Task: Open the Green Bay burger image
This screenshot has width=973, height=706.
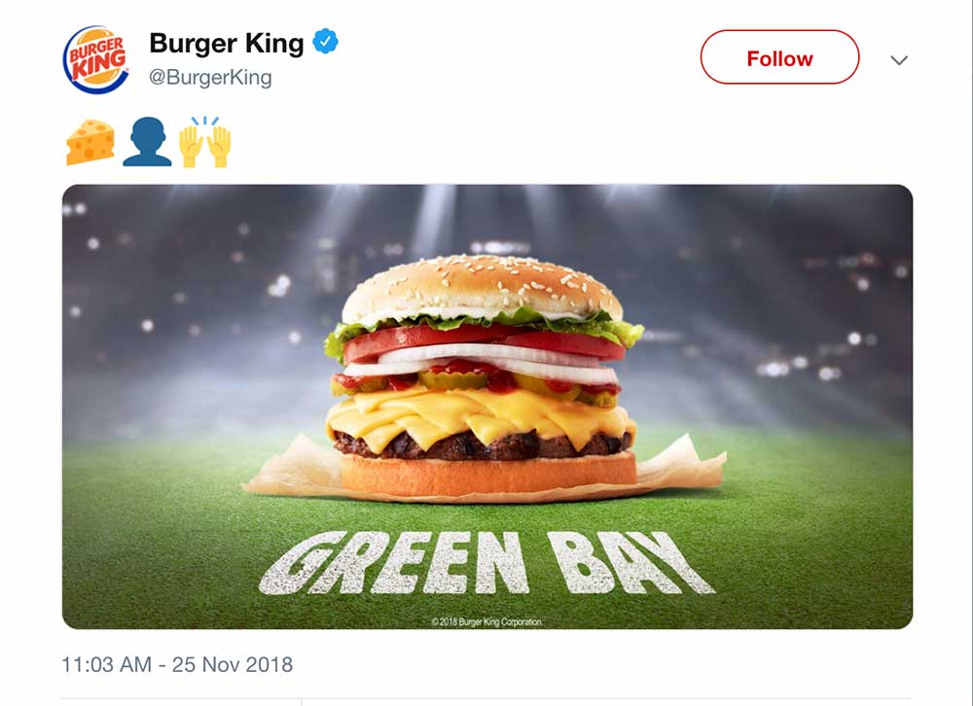Action: [487, 406]
